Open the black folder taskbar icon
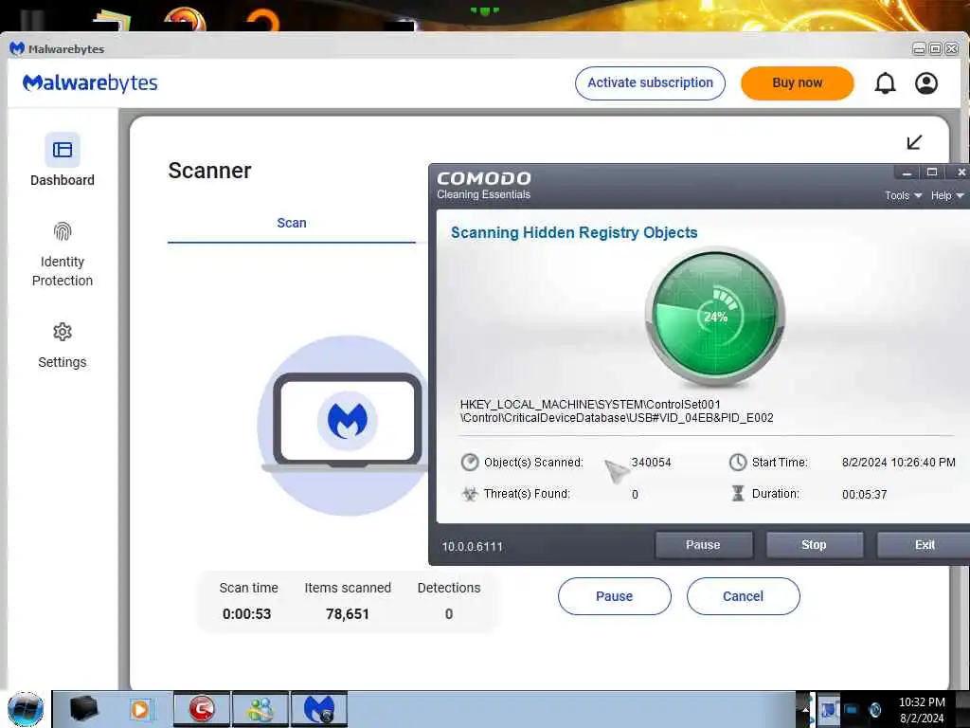The image size is (970, 728). (83, 709)
